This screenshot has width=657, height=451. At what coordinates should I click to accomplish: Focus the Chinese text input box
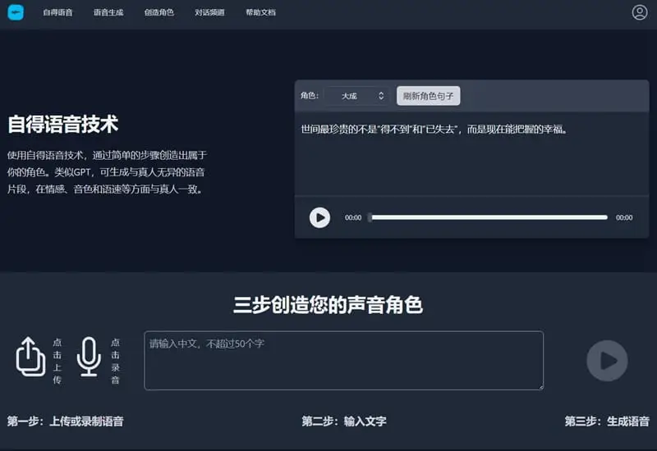(343, 361)
